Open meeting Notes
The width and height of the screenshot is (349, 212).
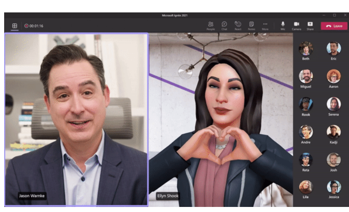pos(251,26)
